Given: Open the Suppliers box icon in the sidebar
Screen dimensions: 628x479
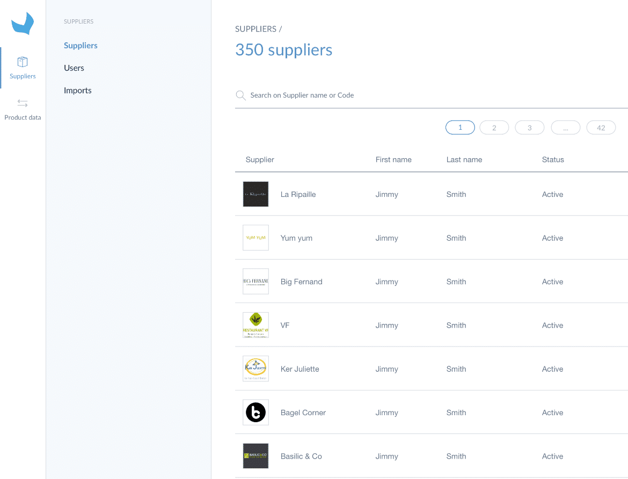Looking at the screenshot, I should pyautogui.click(x=23, y=62).
